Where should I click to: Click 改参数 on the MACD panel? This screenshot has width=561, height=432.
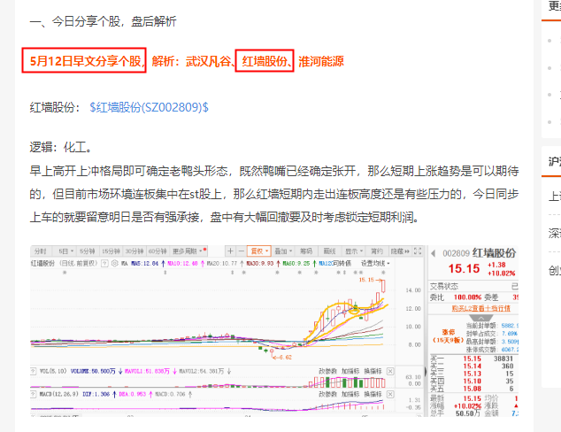[327, 394]
